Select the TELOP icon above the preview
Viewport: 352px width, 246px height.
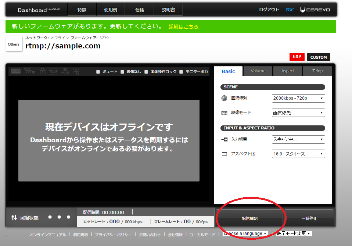[53, 71]
